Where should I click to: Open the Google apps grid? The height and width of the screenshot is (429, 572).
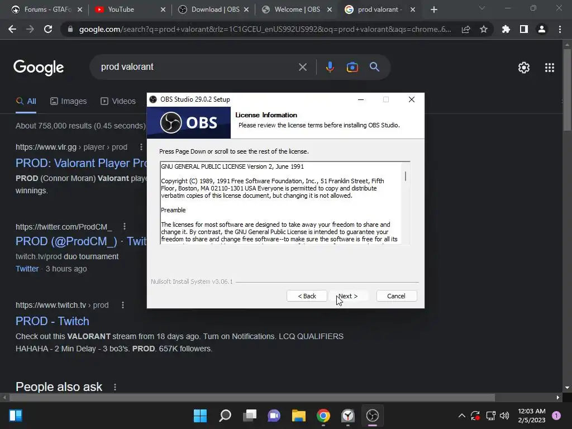(x=550, y=68)
